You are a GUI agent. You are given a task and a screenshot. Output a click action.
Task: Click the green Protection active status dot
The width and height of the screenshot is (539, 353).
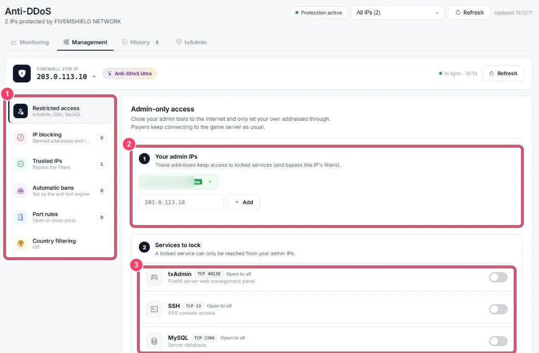(x=296, y=13)
